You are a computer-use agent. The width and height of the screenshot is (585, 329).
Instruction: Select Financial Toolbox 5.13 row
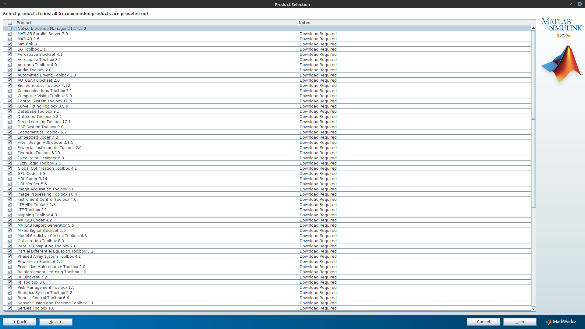click(x=267, y=153)
